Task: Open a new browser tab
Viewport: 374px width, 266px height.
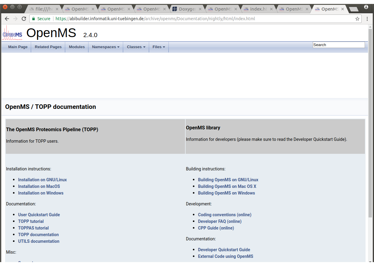Action: [x=353, y=9]
